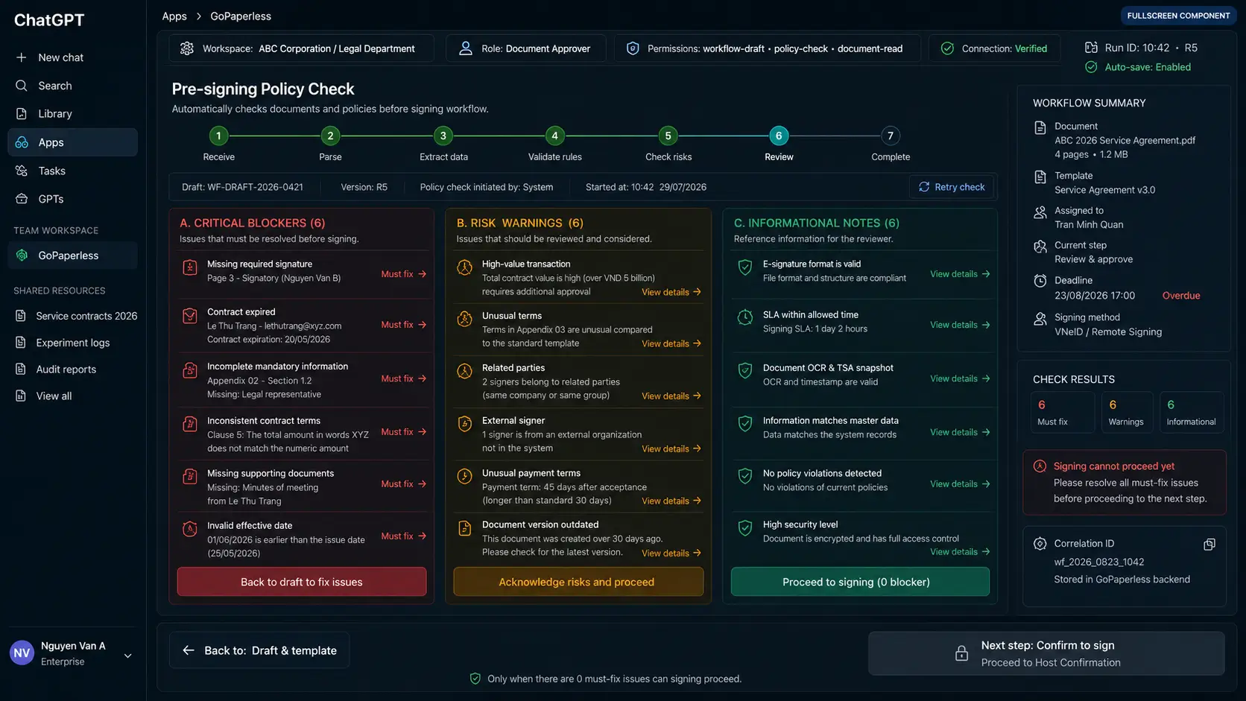Click the Invalid effective date clock icon

coord(189,529)
